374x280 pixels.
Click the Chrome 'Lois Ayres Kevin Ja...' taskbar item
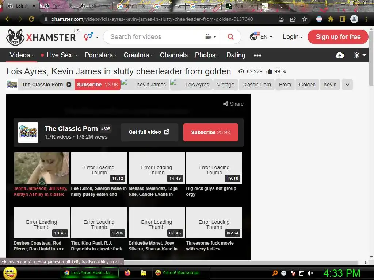(90, 273)
